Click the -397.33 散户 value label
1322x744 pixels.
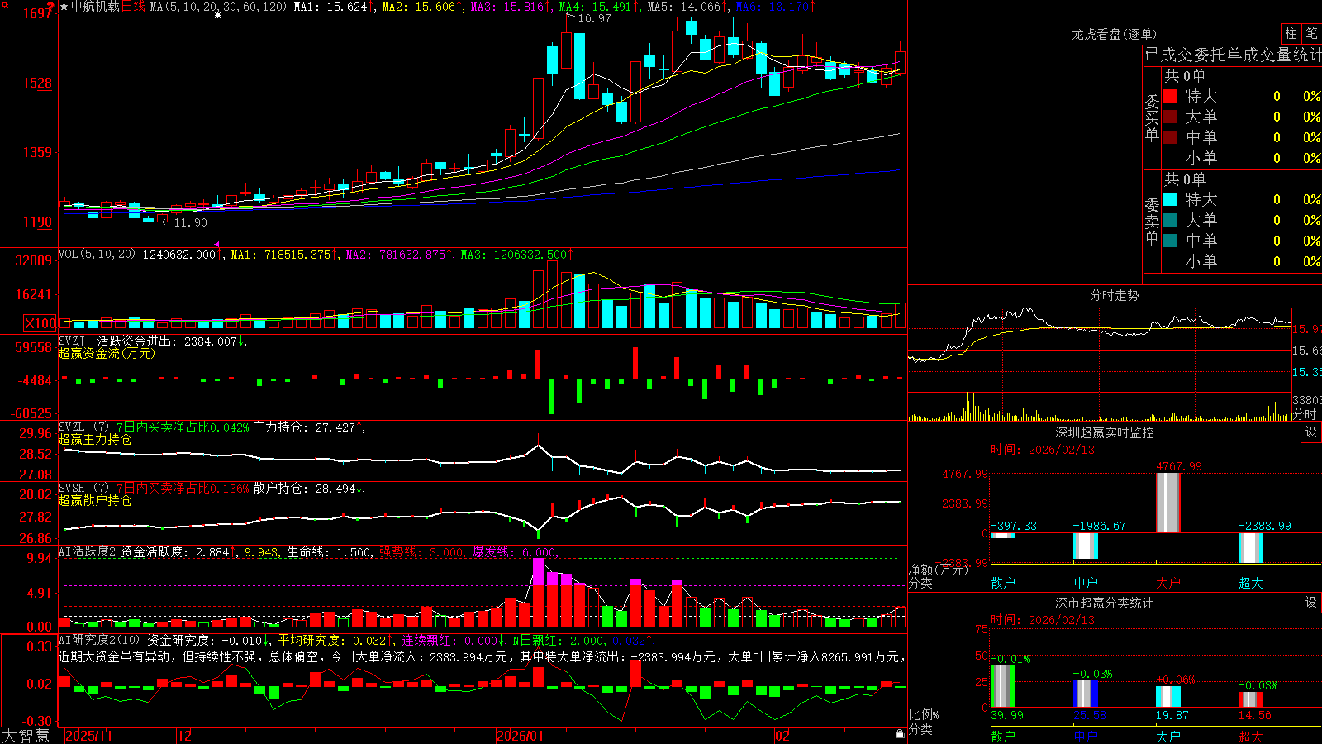[1014, 526]
